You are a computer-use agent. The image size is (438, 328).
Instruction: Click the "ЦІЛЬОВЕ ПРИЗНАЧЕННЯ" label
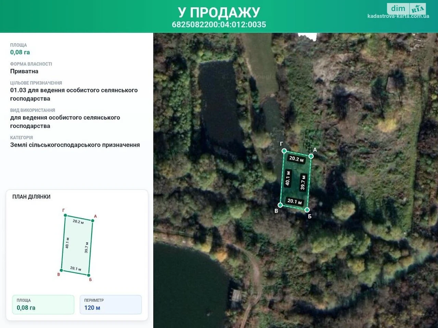click(36, 83)
